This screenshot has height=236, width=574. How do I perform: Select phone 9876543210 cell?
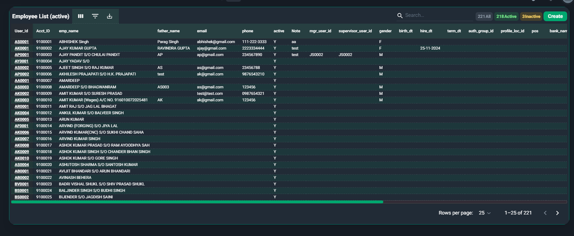click(253, 74)
